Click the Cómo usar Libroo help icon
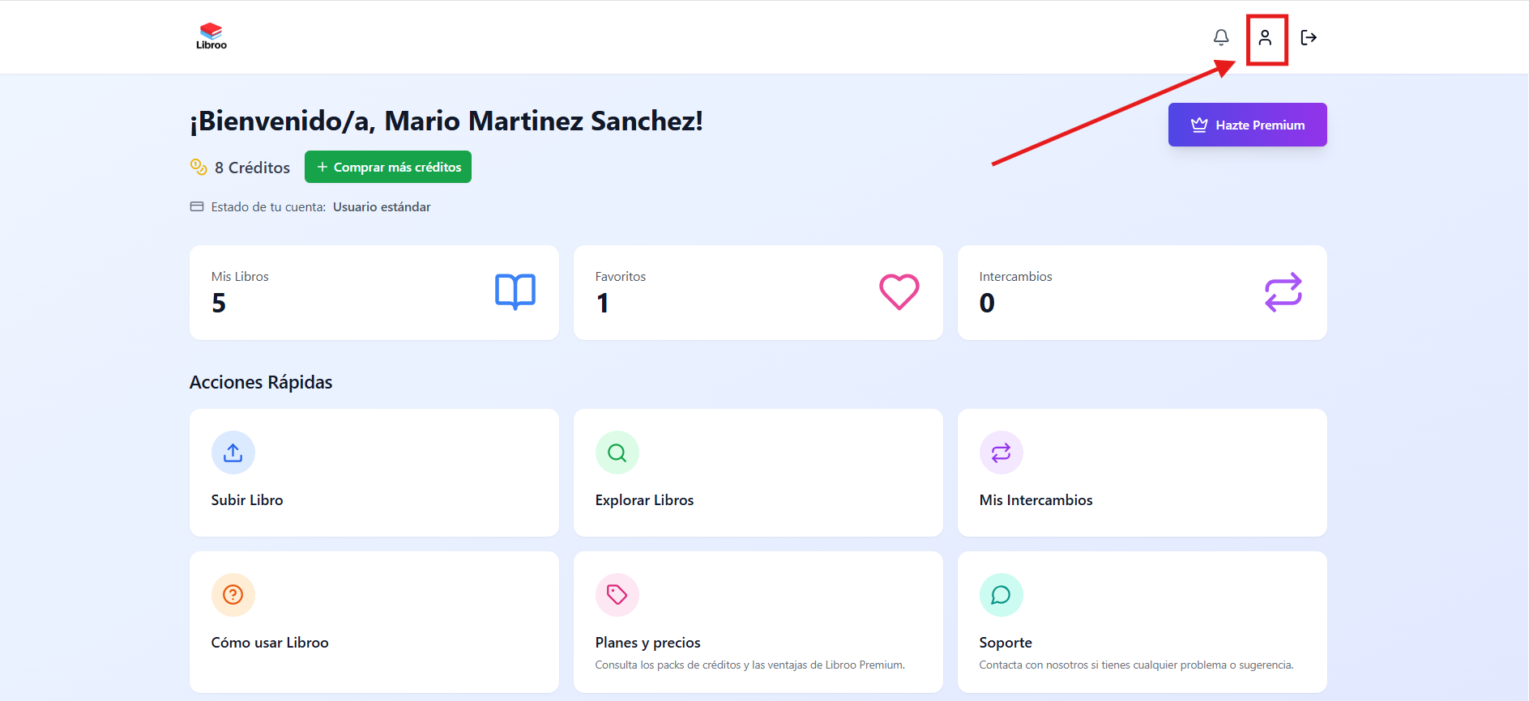This screenshot has height=701, width=1529. coord(233,595)
